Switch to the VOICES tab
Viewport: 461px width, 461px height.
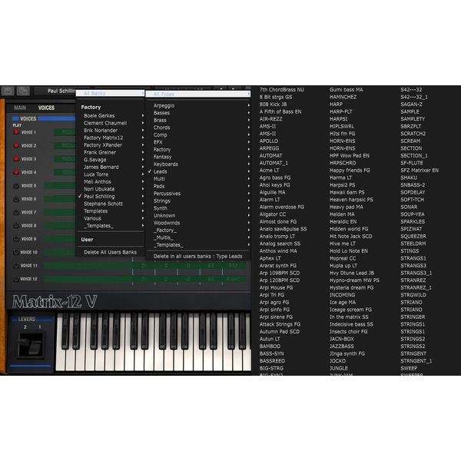[46, 108]
